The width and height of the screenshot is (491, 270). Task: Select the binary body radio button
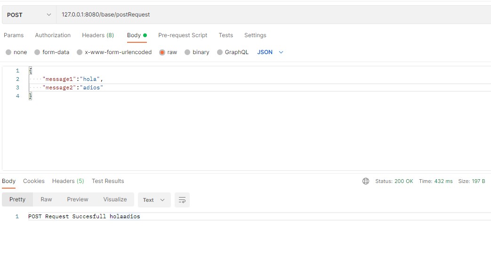(x=187, y=52)
